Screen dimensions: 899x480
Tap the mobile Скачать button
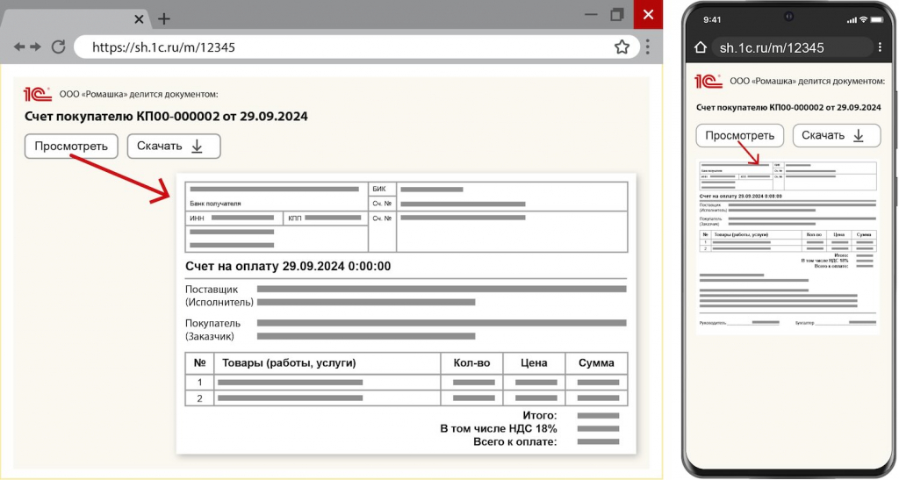837,136
